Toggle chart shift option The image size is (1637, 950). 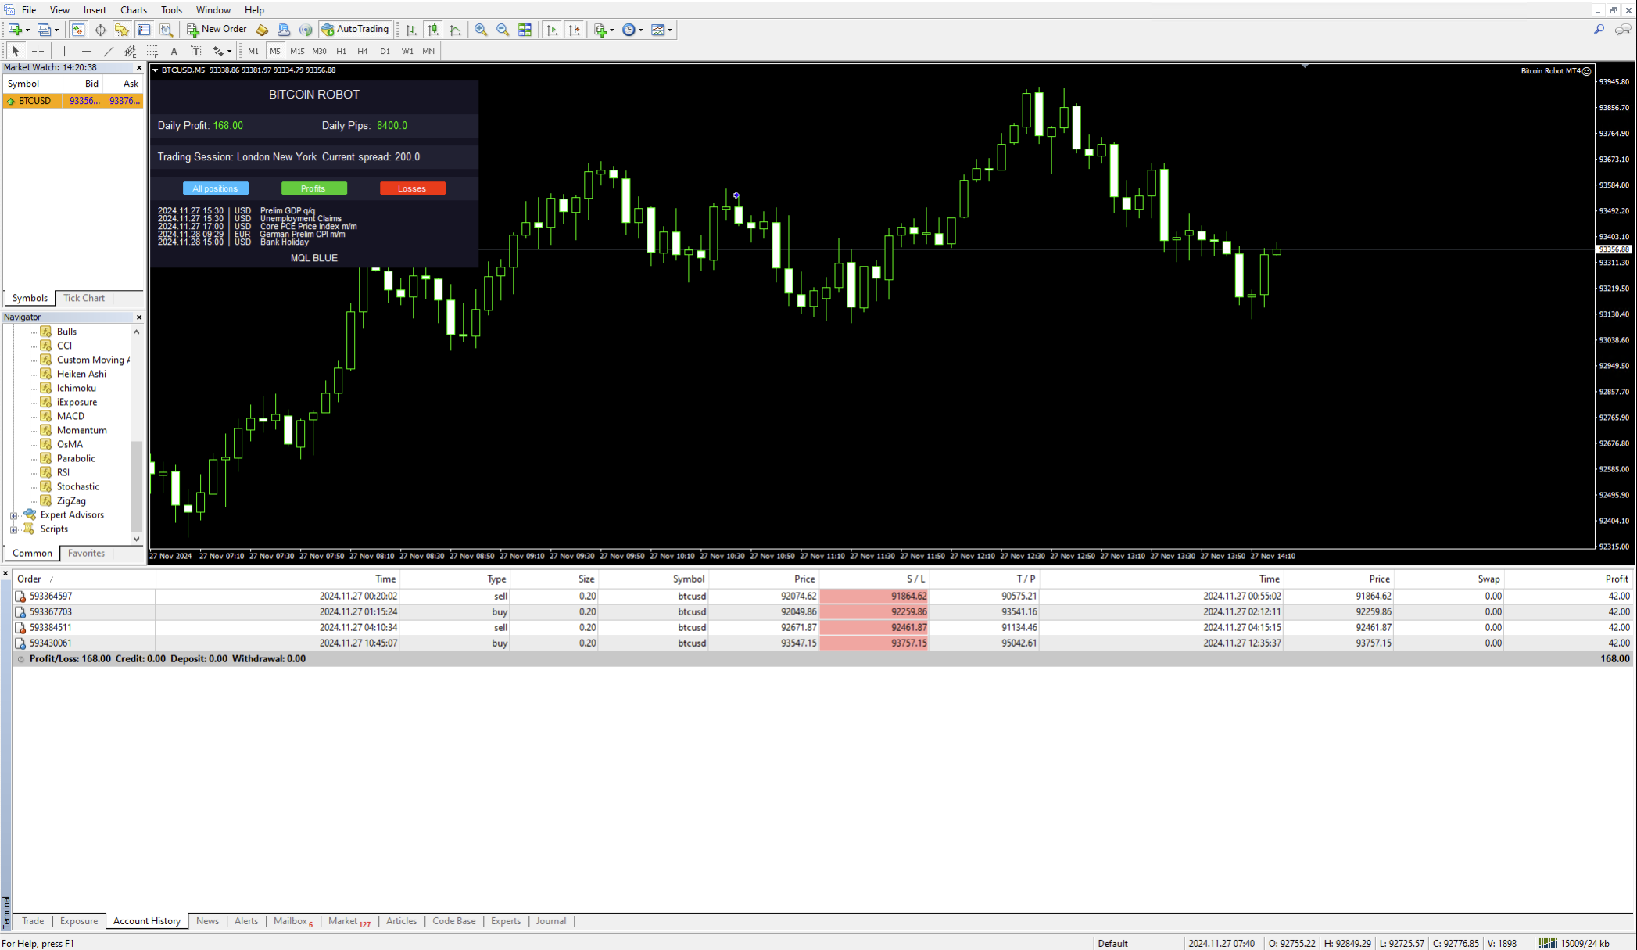pyautogui.click(x=575, y=30)
